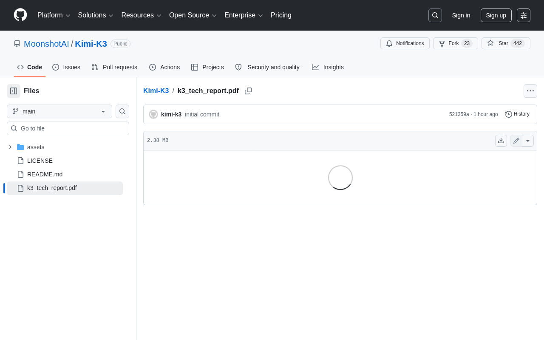This screenshot has height=340, width=544.
Task: Click the fork count 23
Action: click(x=467, y=43)
